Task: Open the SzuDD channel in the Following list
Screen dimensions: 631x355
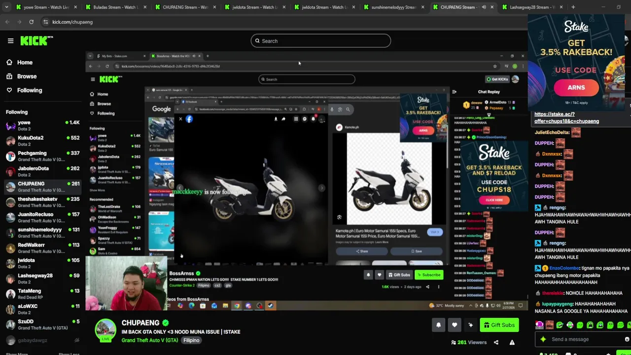Action: (42, 324)
